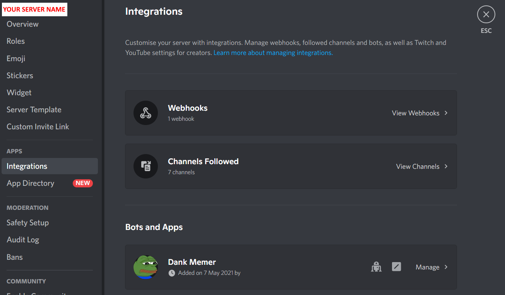The width and height of the screenshot is (505, 295).
Task: Close settings with the X icon
Action: pyautogui.click(x=486, y=15)
